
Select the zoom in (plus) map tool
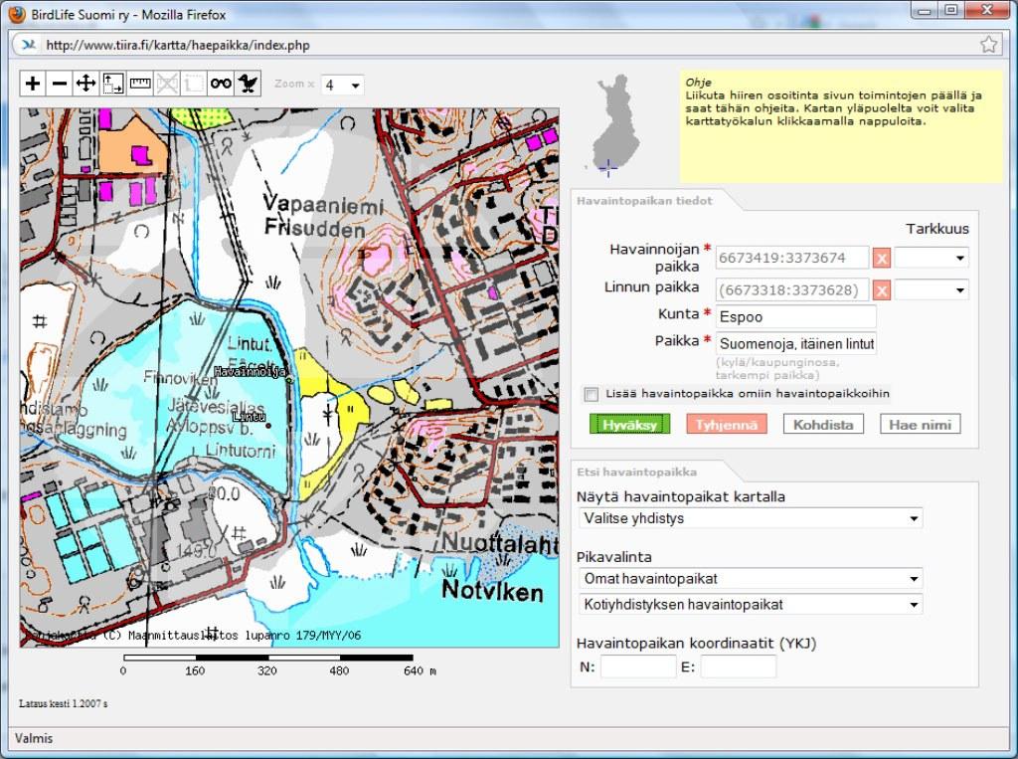33,84
